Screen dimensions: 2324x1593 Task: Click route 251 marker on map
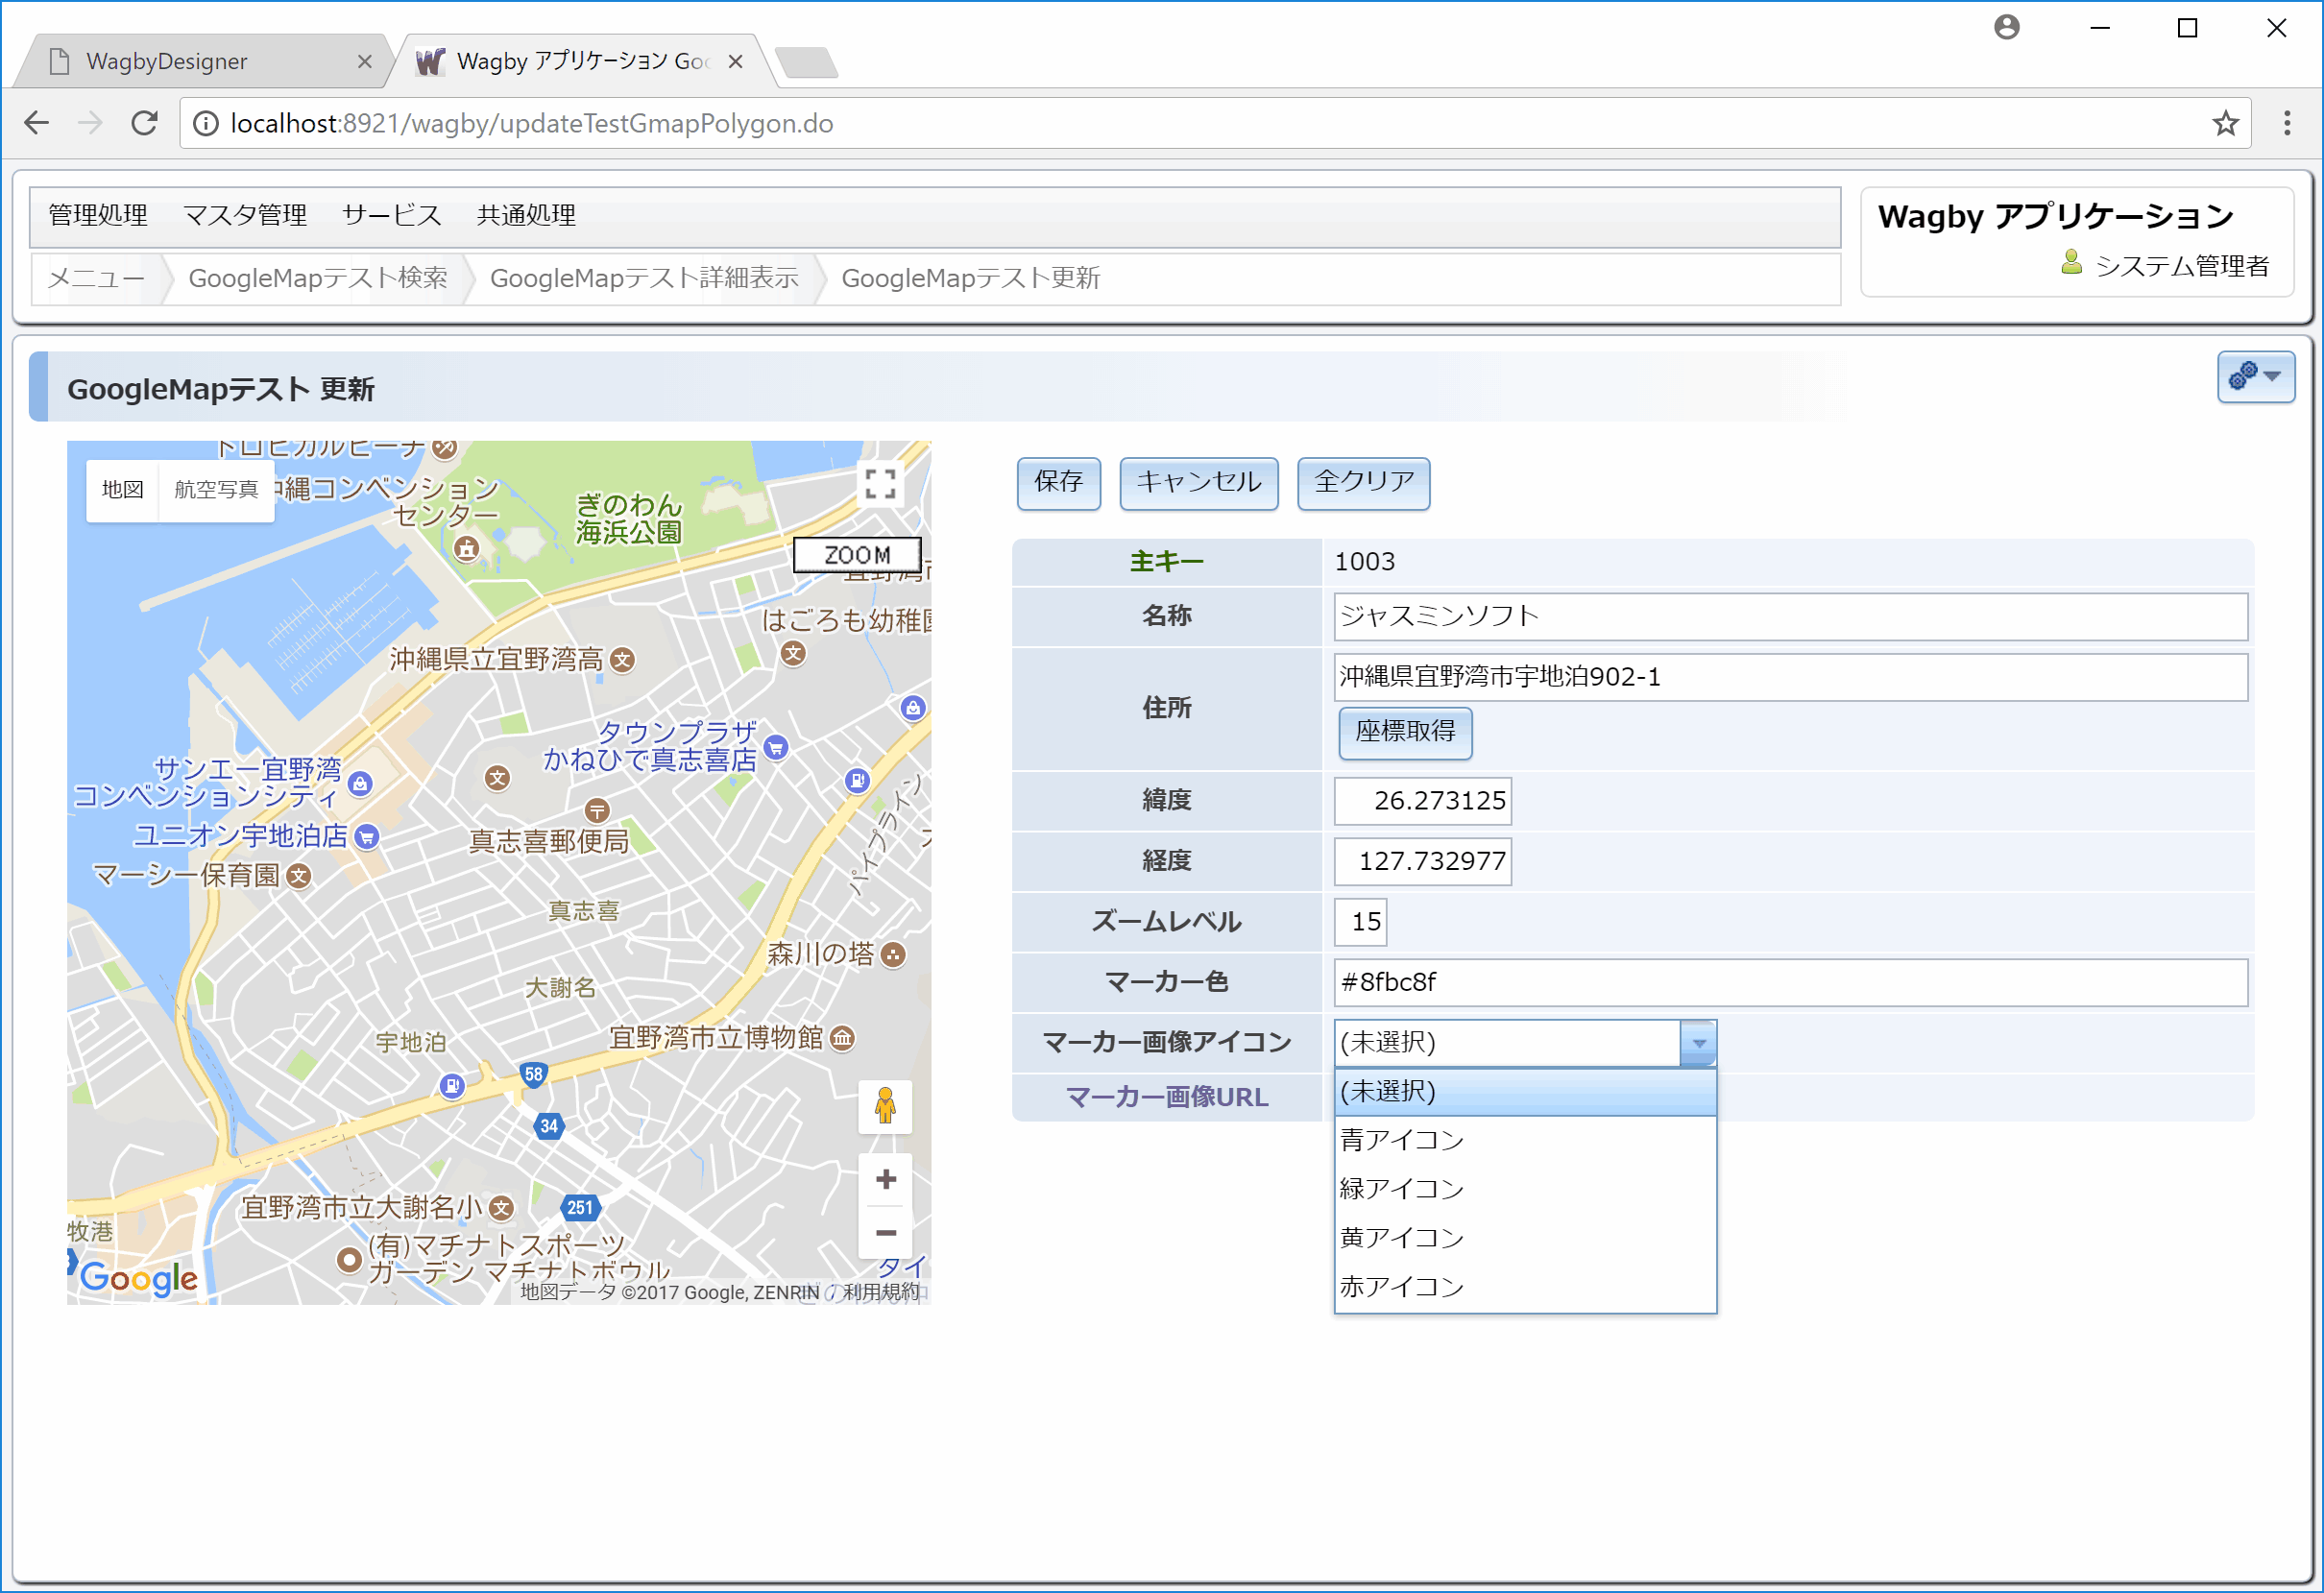pyautogui.click(x=580, y=1207)
